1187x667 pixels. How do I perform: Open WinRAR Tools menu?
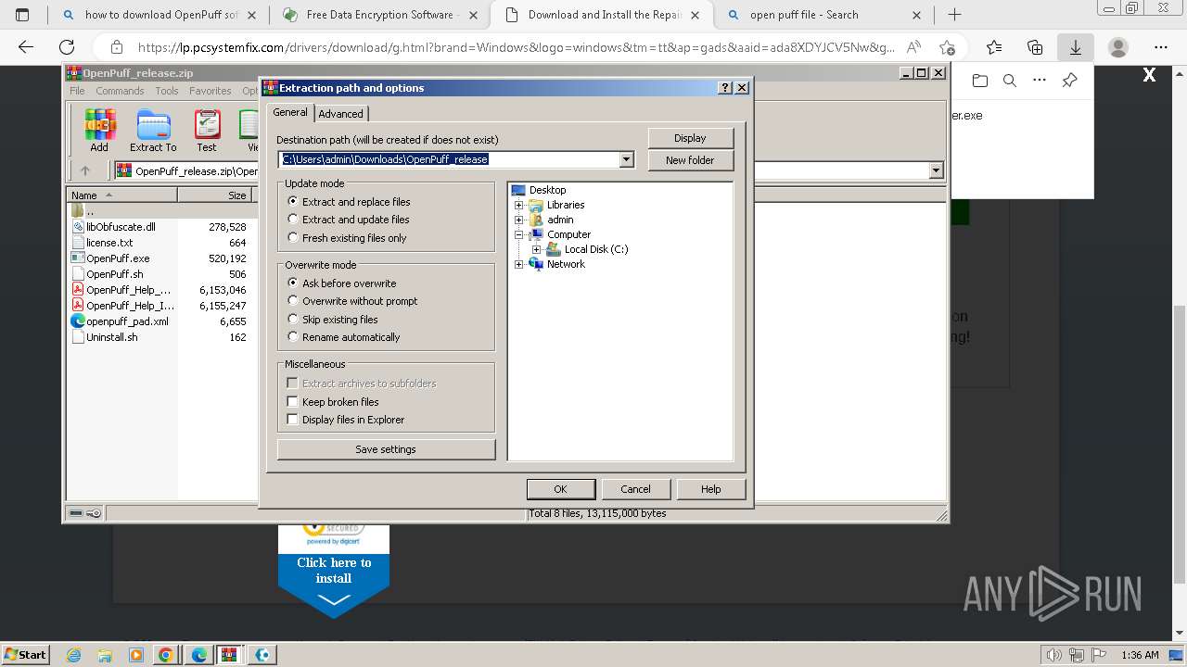tap(167, 91)
